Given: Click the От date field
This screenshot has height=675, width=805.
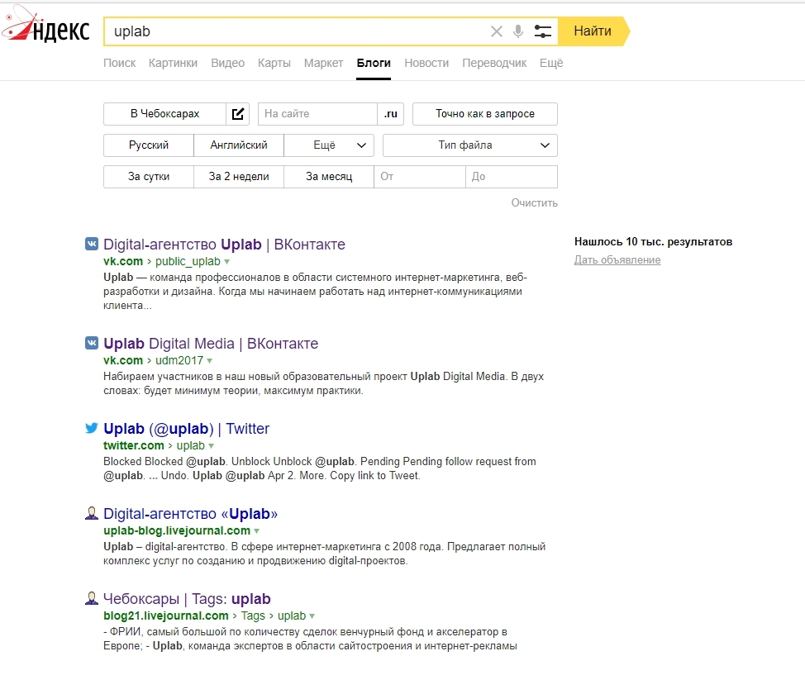Looking at the screenshot, I should [420, 177].
